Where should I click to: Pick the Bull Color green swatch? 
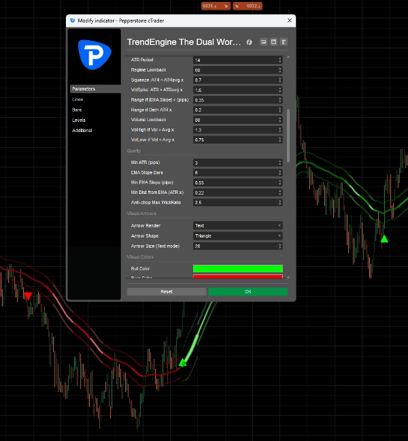238,269
